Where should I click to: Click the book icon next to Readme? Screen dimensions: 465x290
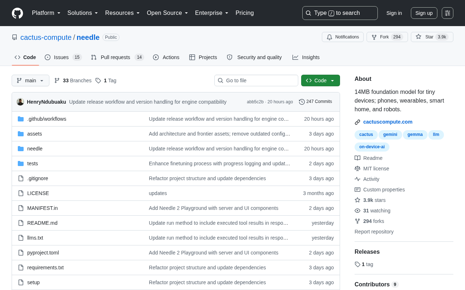[357, 158]
